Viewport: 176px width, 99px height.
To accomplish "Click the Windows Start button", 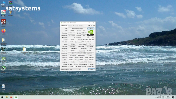I will [x=2, y=97].
